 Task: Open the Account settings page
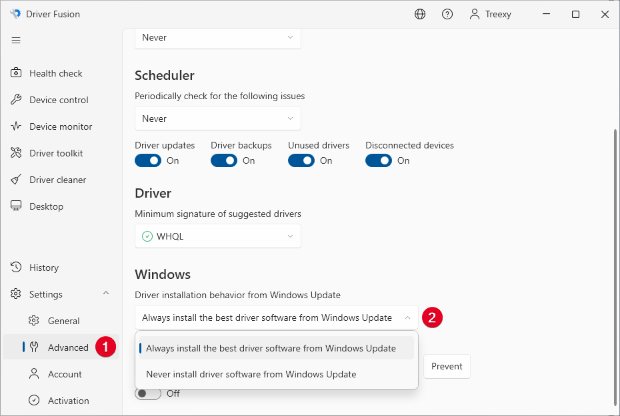[61, 374]
